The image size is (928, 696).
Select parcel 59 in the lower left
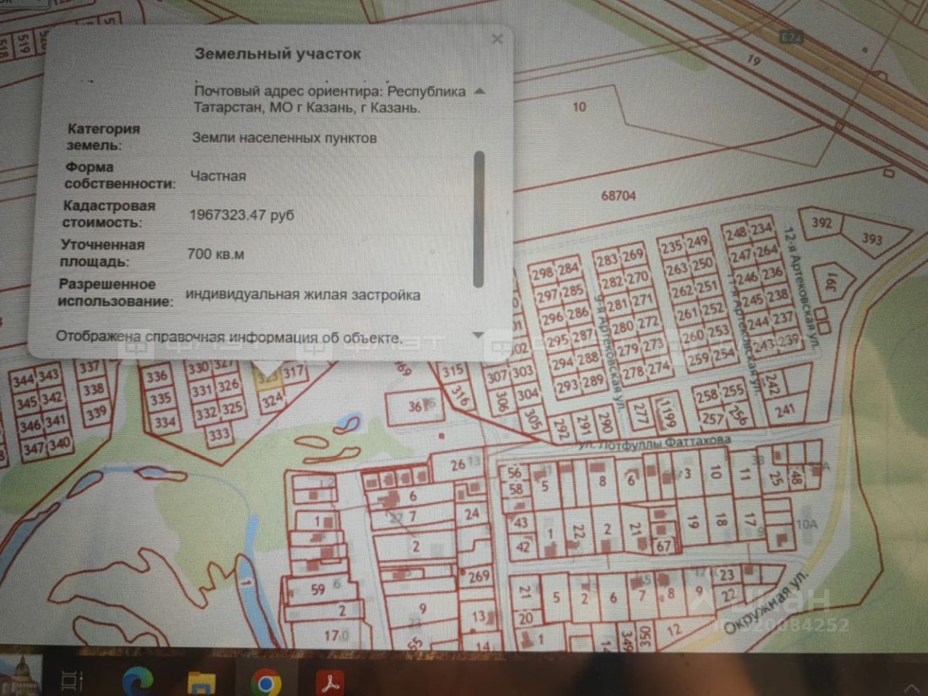click(x=318, y=590)
